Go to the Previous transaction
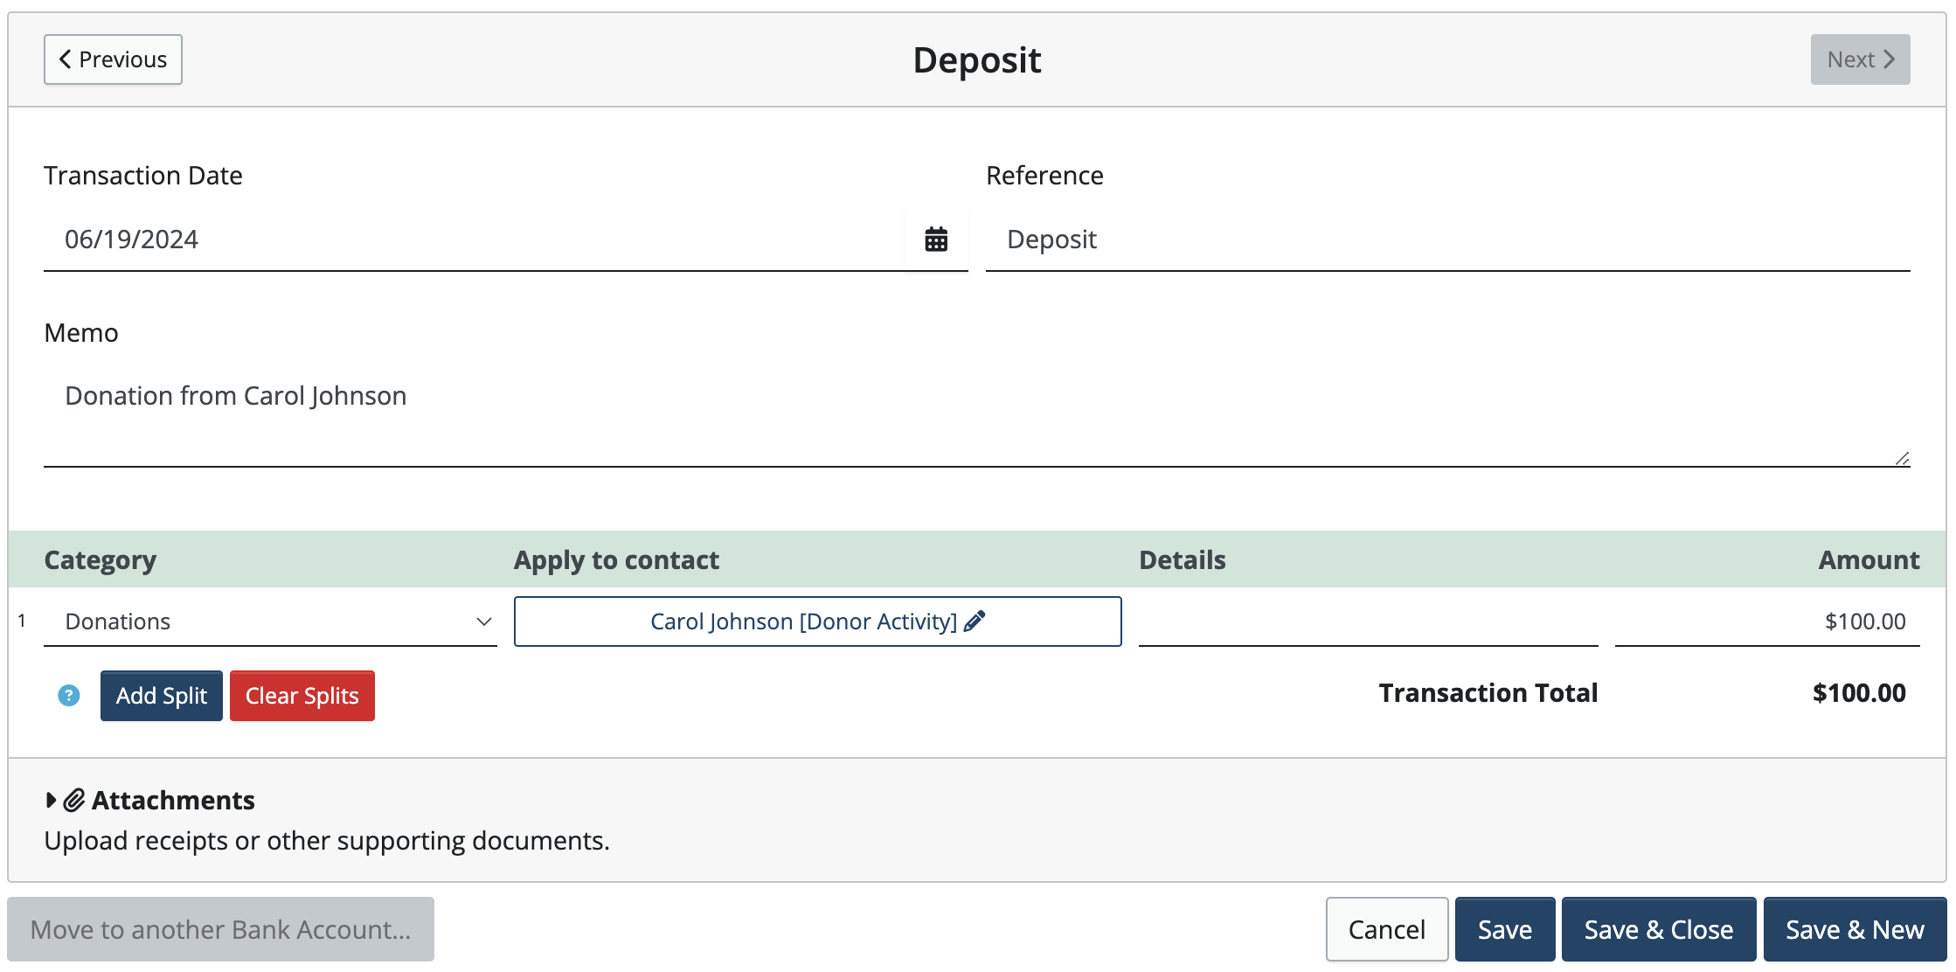 [x=113, y=59]
